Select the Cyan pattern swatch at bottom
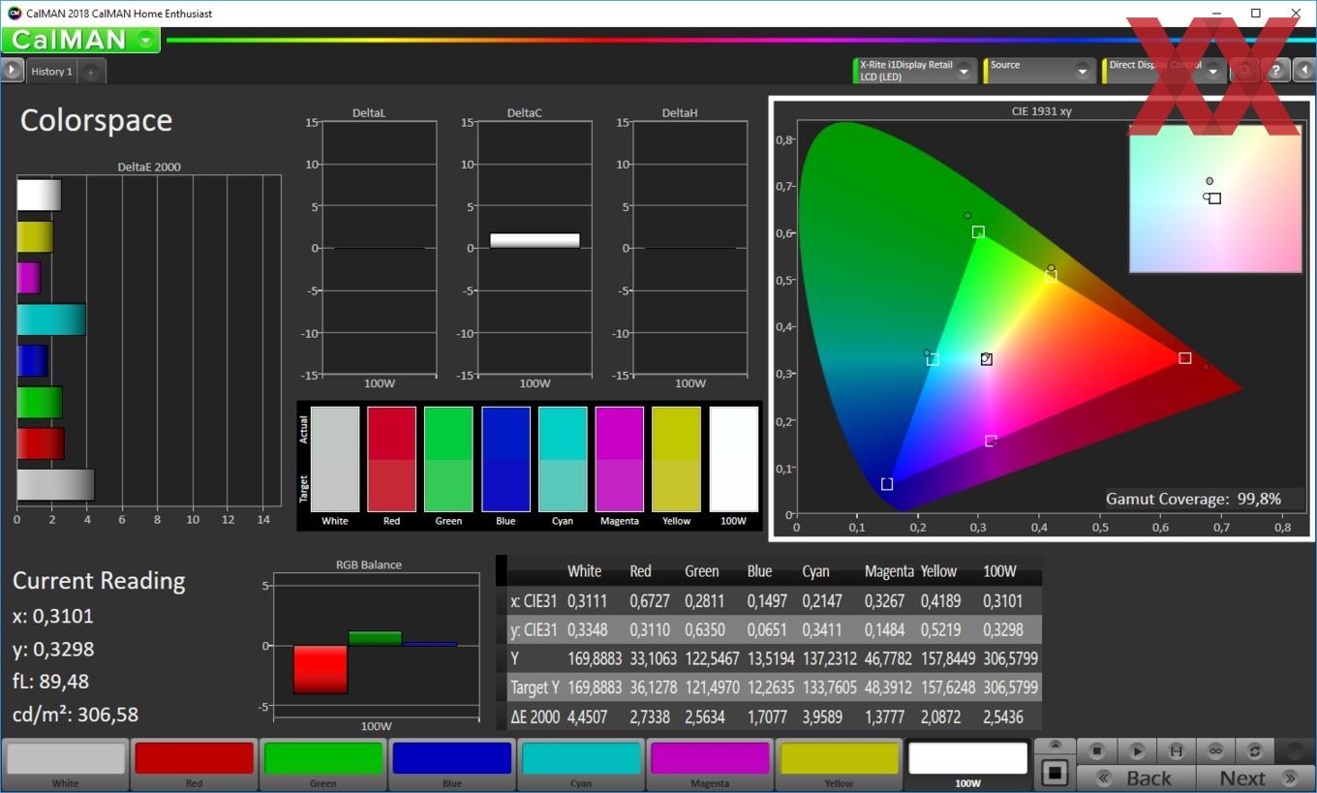Viewport: 1317px width, 793px height. (x=581, y=764)
